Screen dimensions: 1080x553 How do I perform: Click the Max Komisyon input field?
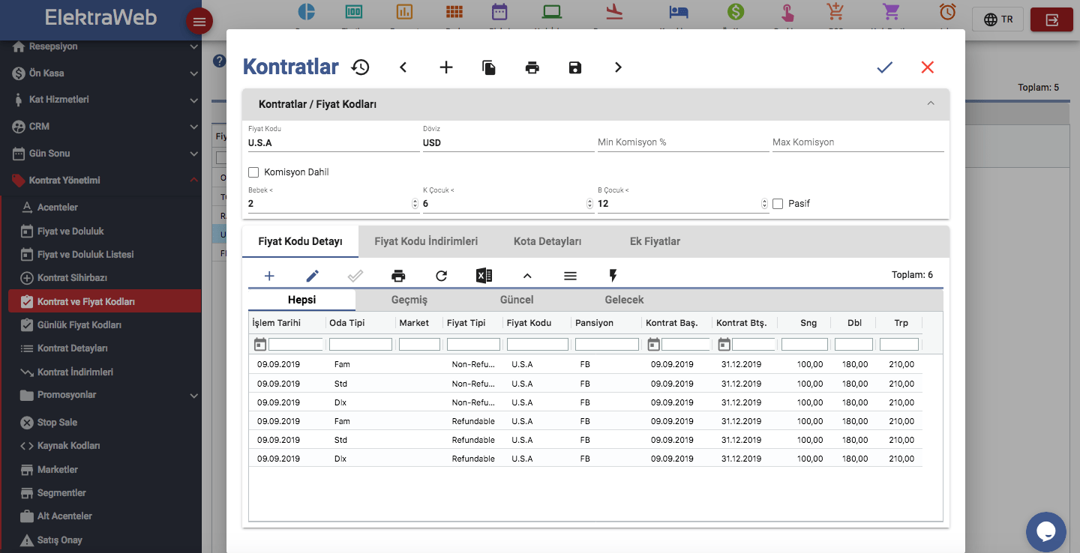(858, 142)
